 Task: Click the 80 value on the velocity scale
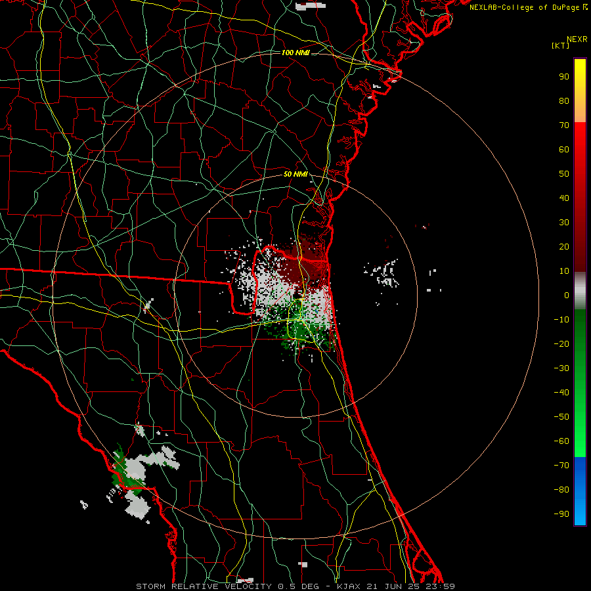[x=564, y=100]
